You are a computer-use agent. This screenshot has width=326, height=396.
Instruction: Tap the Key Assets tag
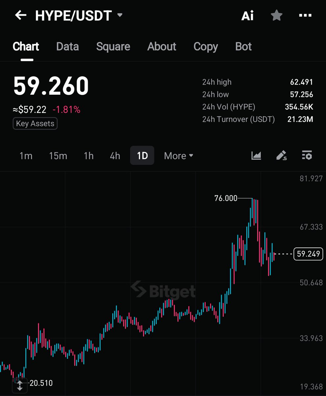[35, 123]
